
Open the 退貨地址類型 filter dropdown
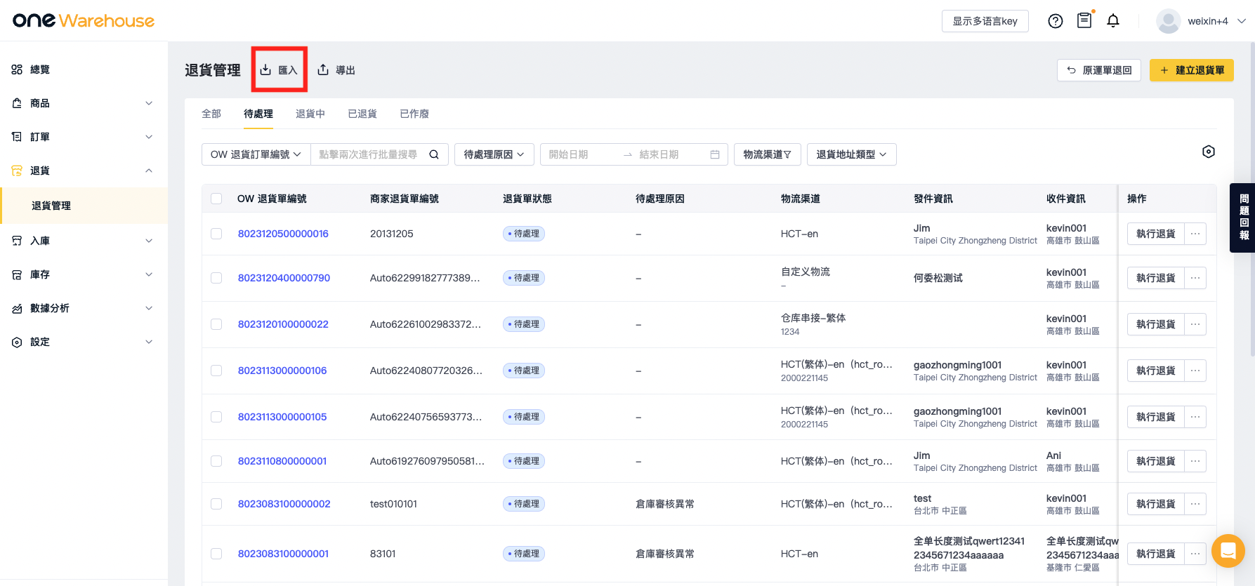click(x=852, y=154)
